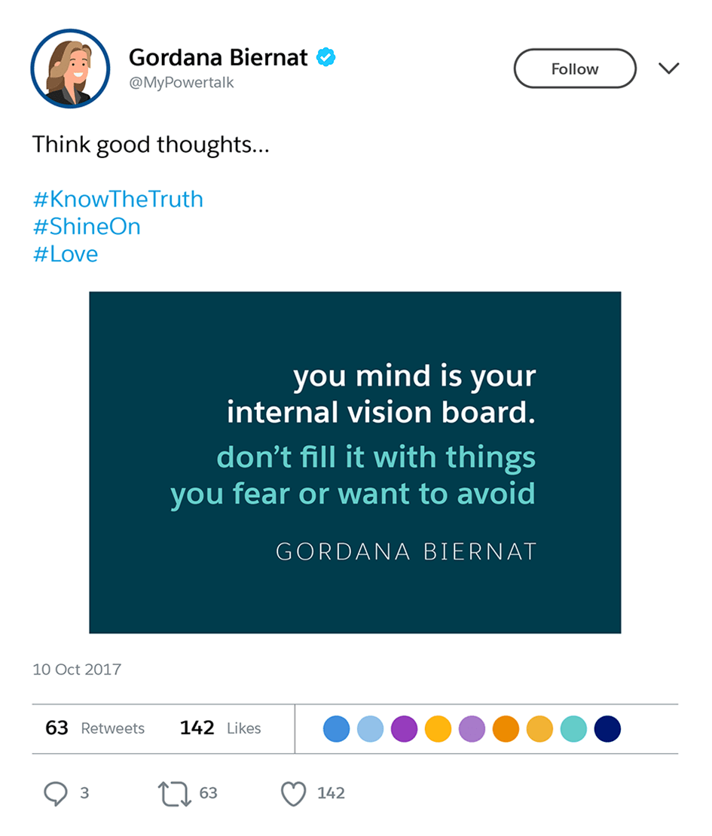
Task: Click the Gordana Biernat display name
Action: coord(218,57)
